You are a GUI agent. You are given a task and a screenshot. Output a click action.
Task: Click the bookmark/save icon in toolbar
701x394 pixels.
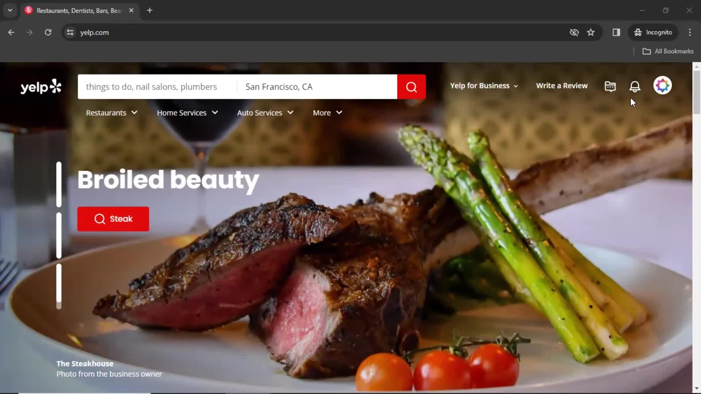click(x=591, y=32)
